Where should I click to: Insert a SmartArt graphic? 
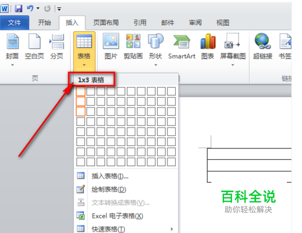[182, 46]
